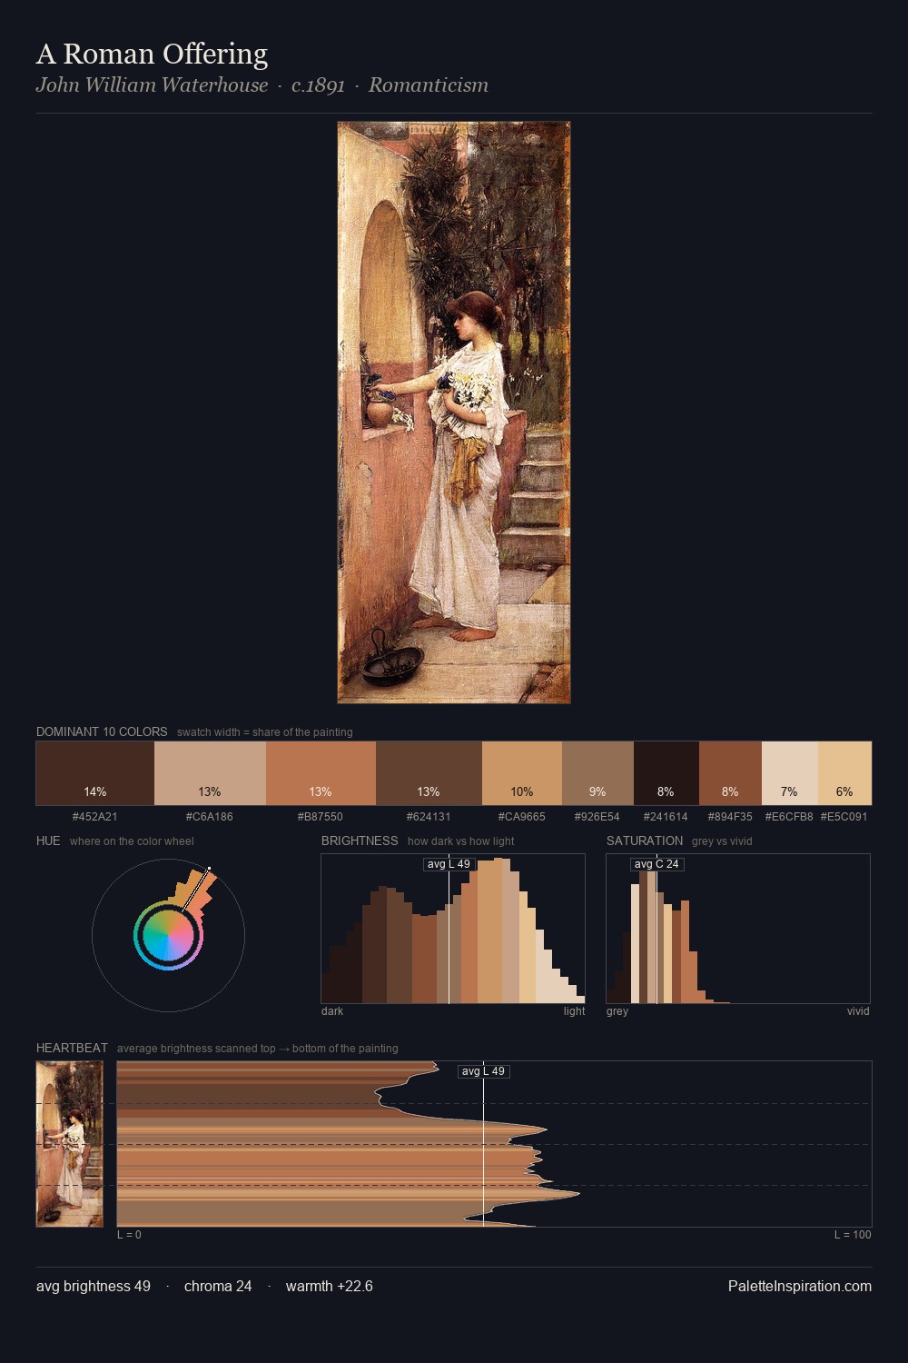Select the #CA9665 swatch at 10%
908x1363 pixels.
(x=522, y=773)
